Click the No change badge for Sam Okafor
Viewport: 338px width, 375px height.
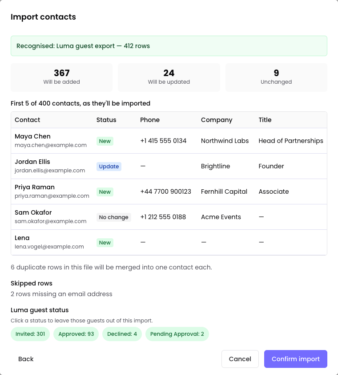[114, 217]
